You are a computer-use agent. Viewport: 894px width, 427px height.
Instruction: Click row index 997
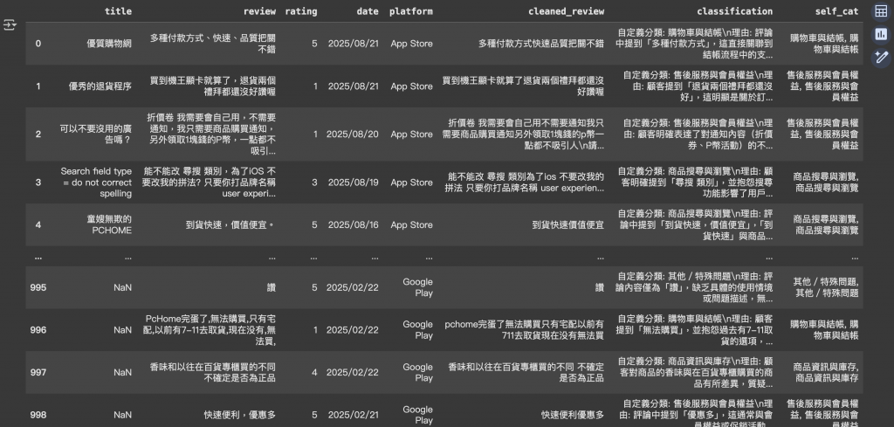coord(38,372)
